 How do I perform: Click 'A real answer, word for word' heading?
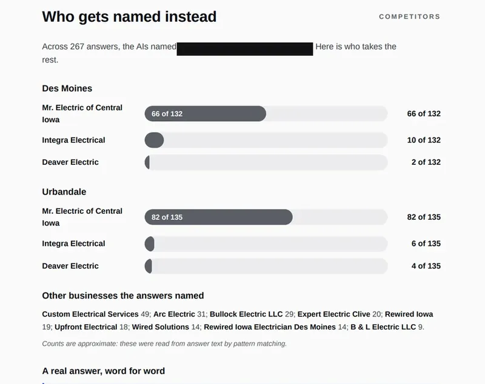[103, 371]
